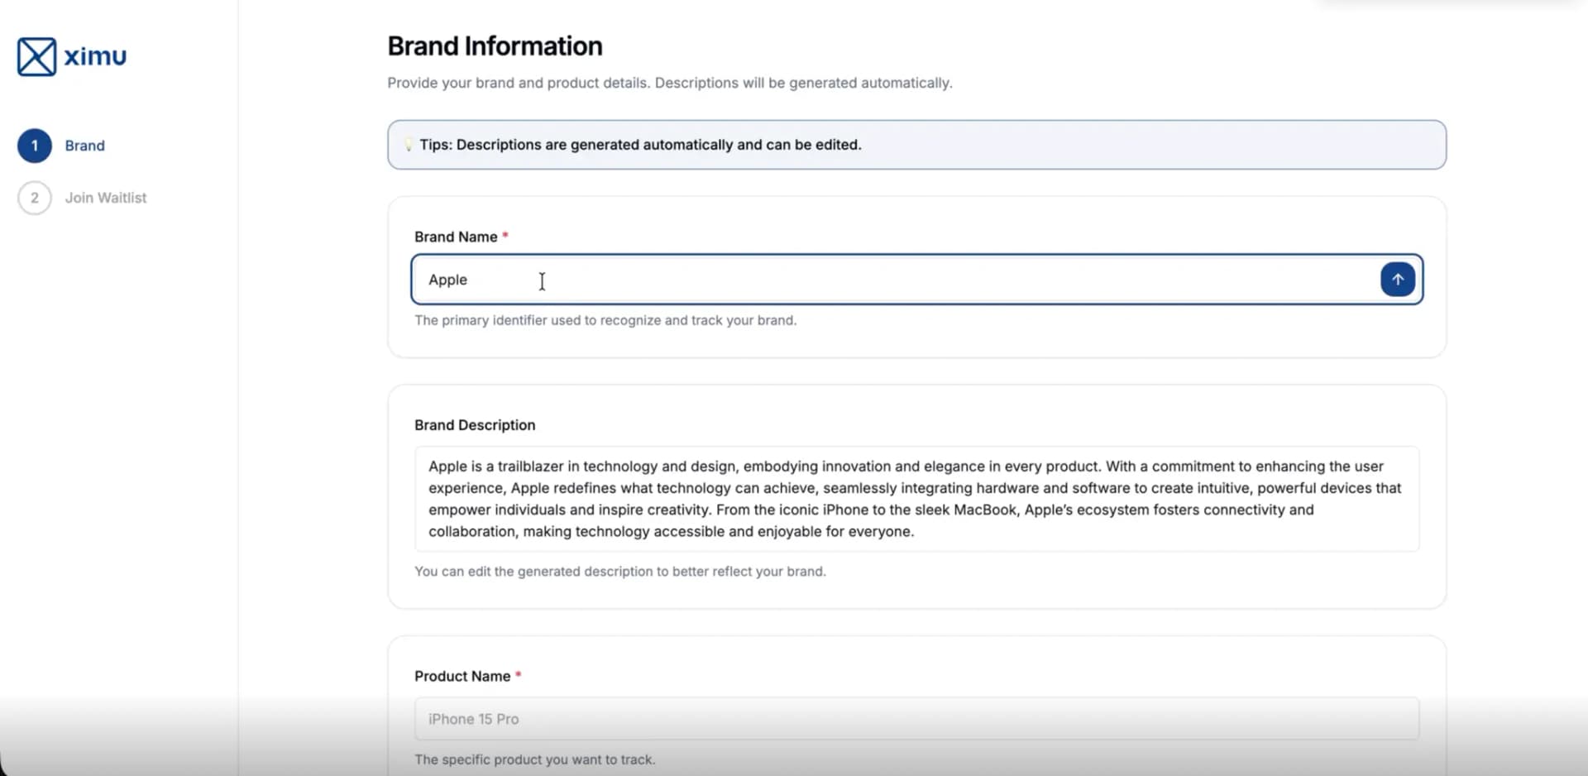
Task: Click the Brand Information page heading
Action: tap(495, 46)
